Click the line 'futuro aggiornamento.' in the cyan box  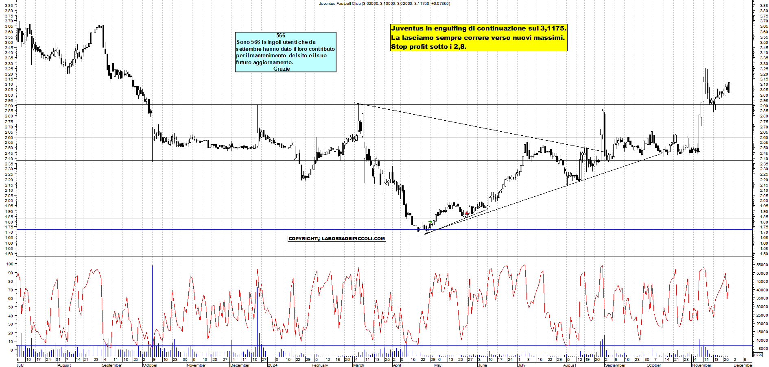pos(264,62)
